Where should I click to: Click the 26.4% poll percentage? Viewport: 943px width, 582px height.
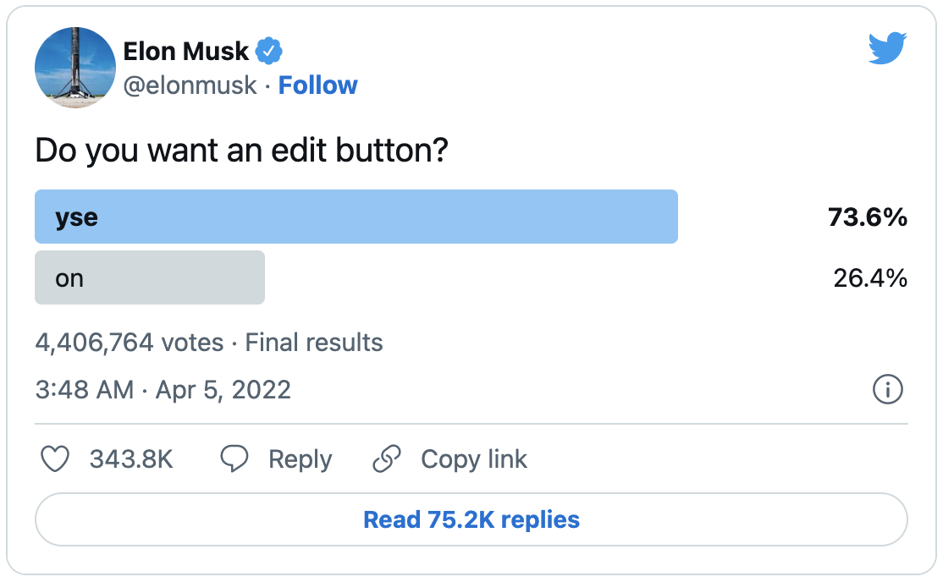tap(870, 277)
